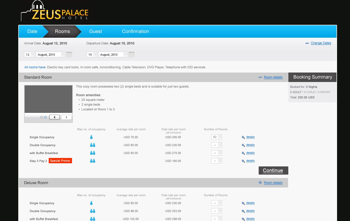
Task: Open room count dropdown for Standard Single Occupancy
Action: coord(217,137)
